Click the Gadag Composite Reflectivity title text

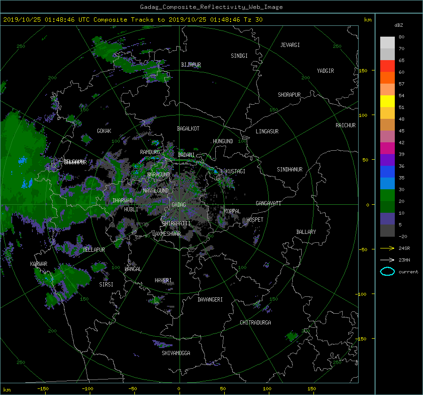point(211,7)
